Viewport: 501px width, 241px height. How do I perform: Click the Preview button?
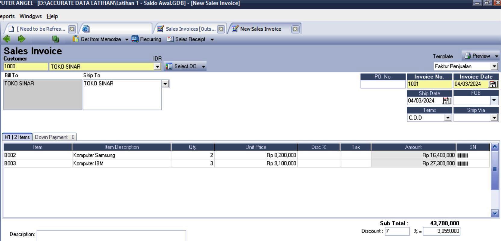click(478, 56)
